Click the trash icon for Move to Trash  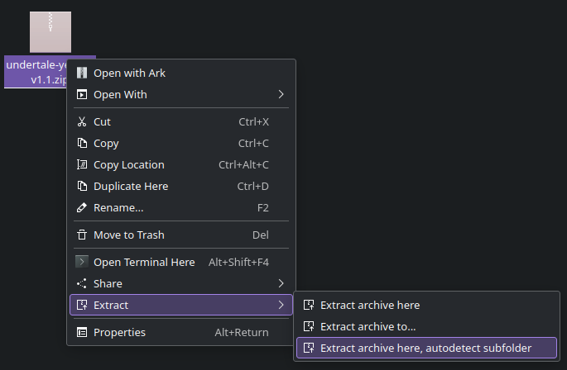click(x=82, y=235)
